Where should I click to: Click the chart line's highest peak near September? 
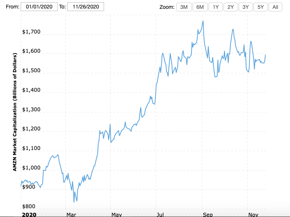[203, 21]
